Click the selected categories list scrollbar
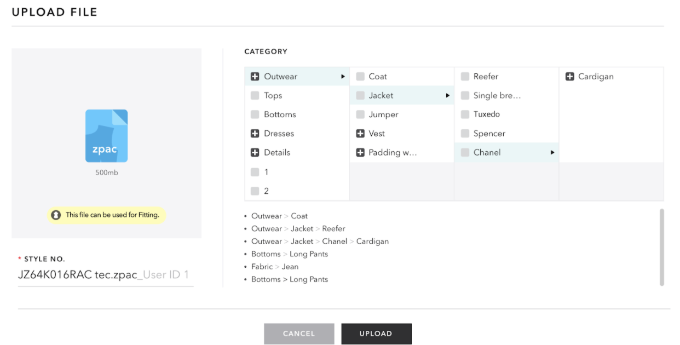The height and width of the screenshot is (345, 680). click(662, 247)
